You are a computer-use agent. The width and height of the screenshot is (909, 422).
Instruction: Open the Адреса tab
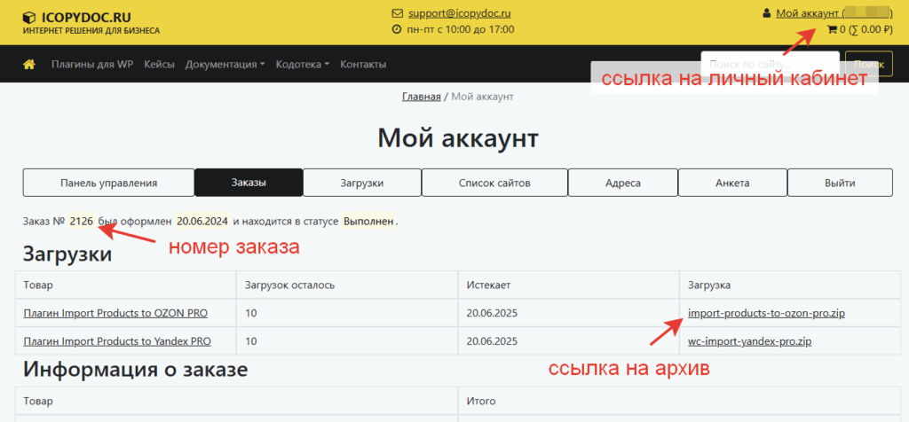click(622, 183)
